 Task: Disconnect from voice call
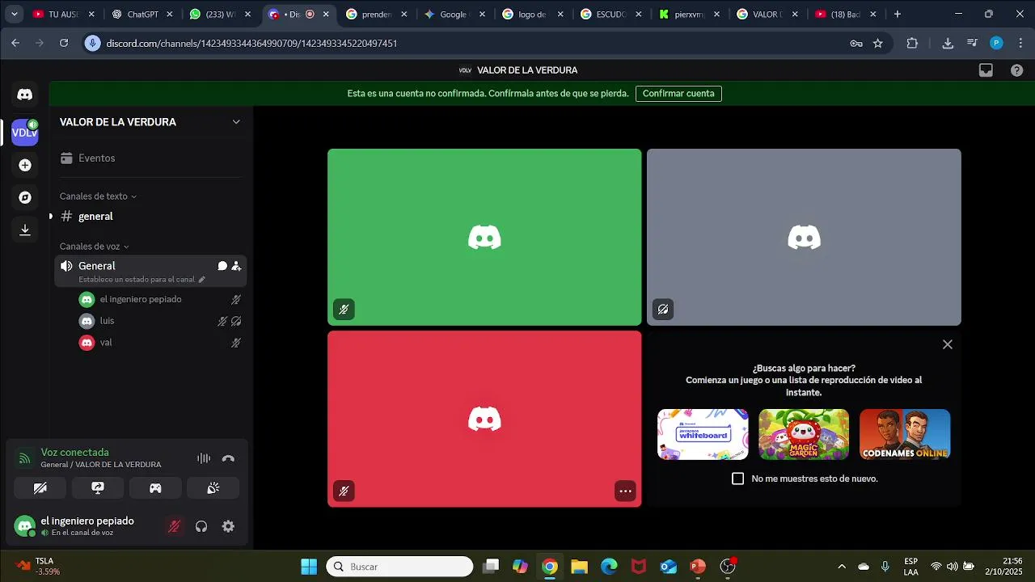(228, 458)
